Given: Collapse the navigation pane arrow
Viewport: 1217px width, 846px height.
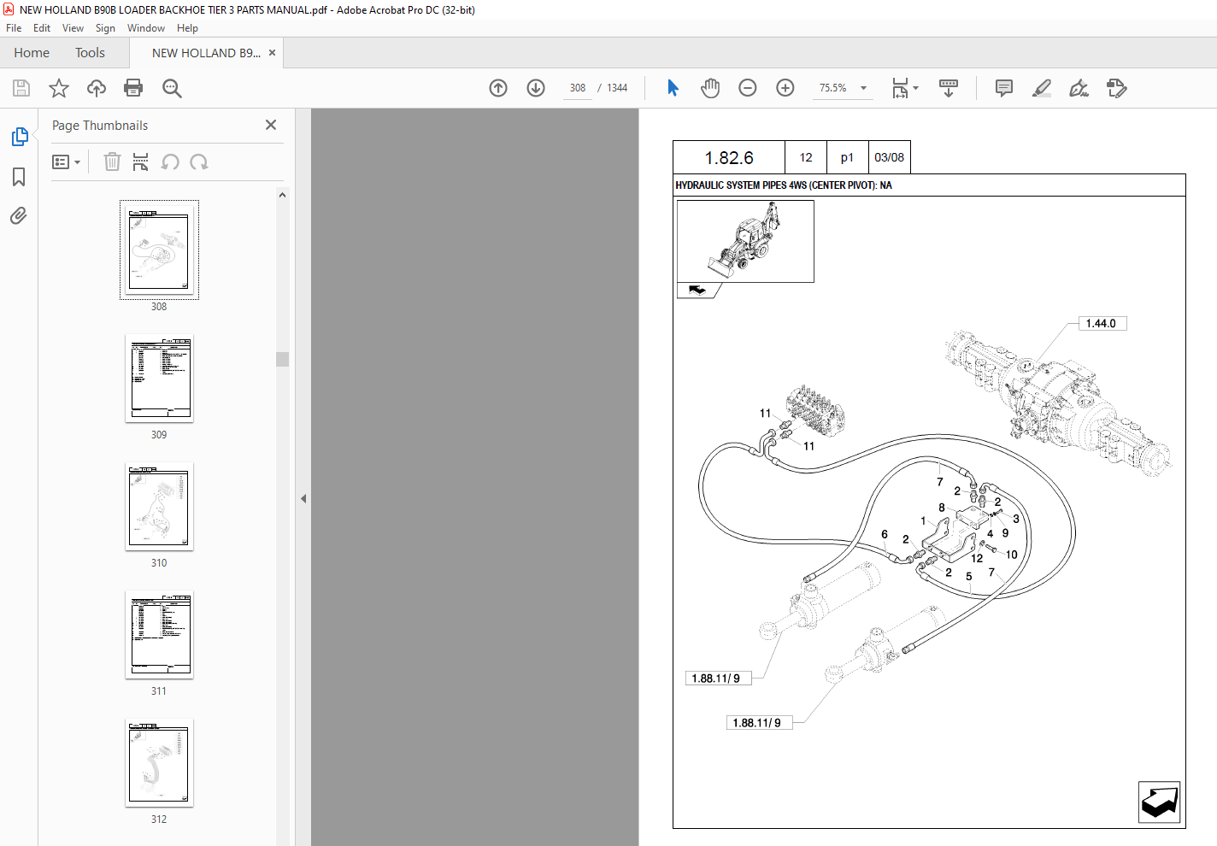Looking at the screenshot, I should pyautogui.click(x=303, y=498).
